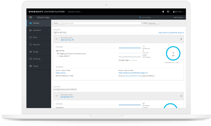Open the nginx-proxy service link
The height and width of the screenshot is (126, 211).
click(x=61, y=73)
